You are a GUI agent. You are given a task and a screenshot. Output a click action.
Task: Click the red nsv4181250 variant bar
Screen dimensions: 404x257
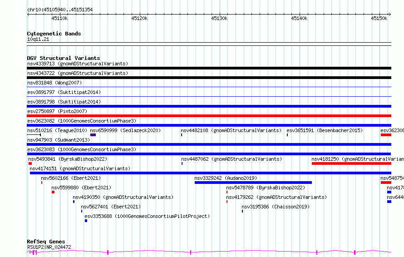[x=351, y=163]
